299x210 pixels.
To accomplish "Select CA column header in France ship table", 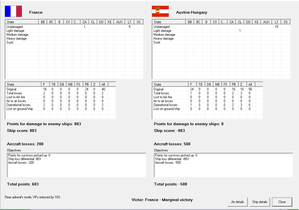I will click(x=84, y=22).
